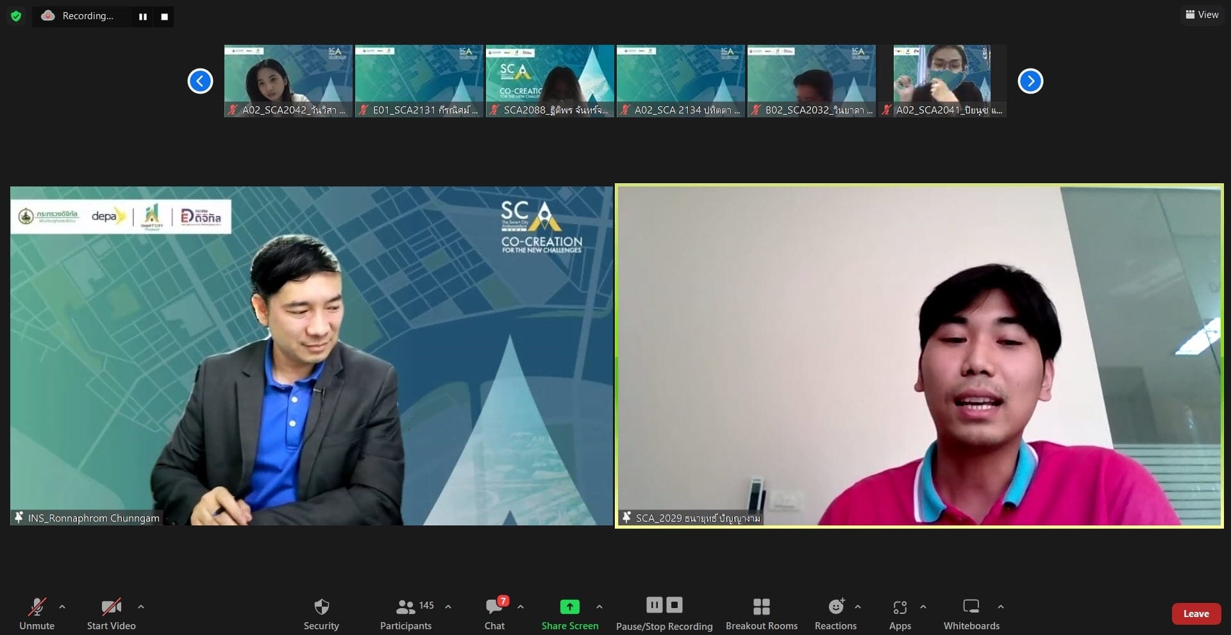Screen dimensions: 1231x635
Task: Select participant thumbnail A02_SCA 2134
Action: [680, 81]
